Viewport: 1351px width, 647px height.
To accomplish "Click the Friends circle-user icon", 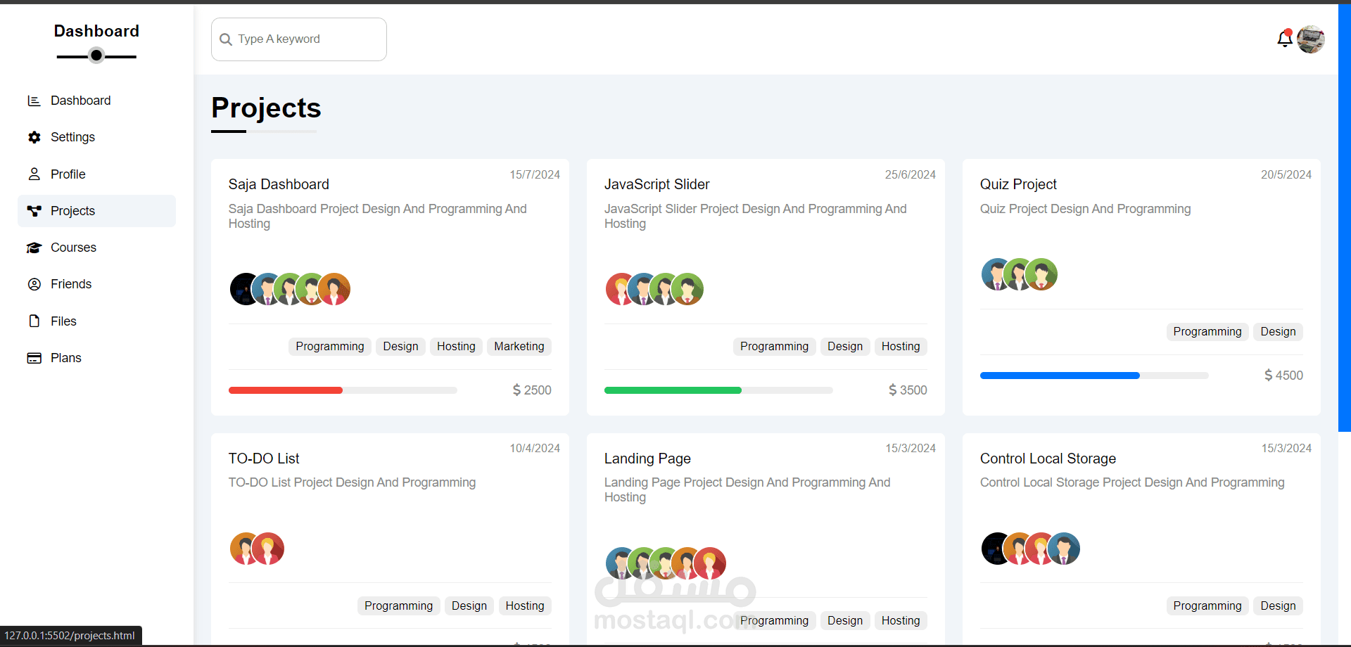I will [34, 284].
